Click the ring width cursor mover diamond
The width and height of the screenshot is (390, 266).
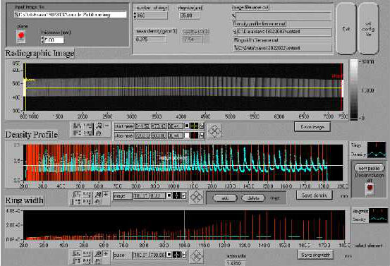[x=197, y=256]
